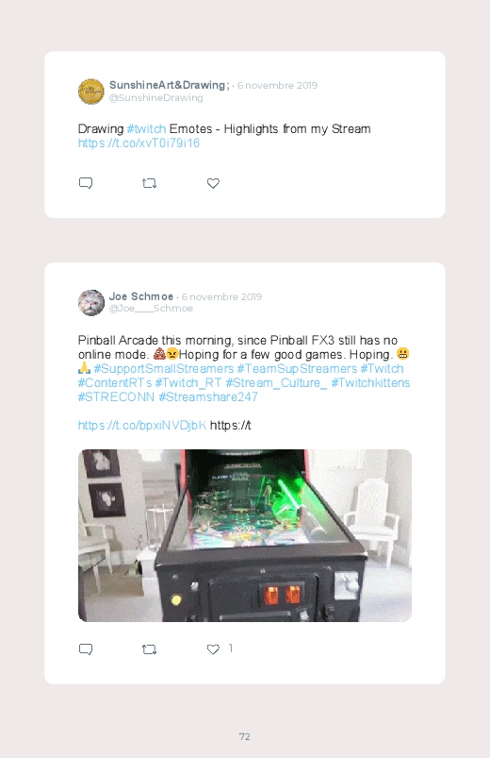Open the #STRECONN hashtag
This screenshot has width=490, height=758.
coord(116,396)
